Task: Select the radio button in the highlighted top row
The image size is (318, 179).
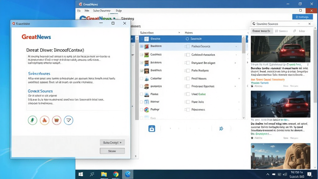Action: tap(187, 39)
